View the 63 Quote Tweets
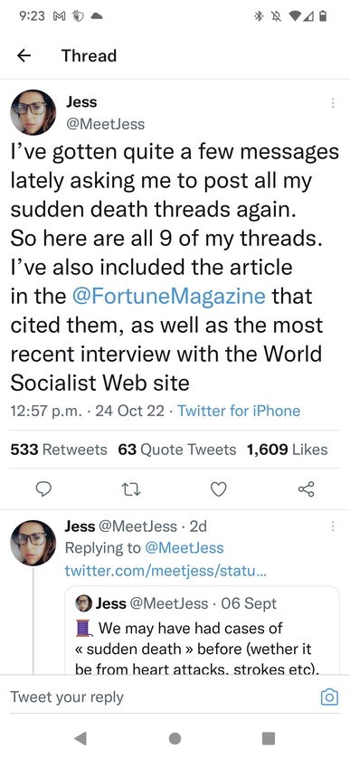This screenshot has width=350, height=759. click(x=177, y=450)
